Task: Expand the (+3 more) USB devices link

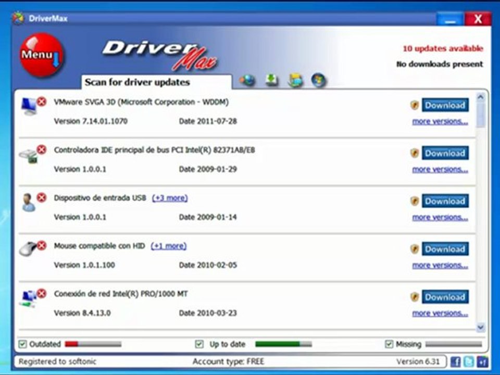Action: pyautogui.click(x=170, y=198)
